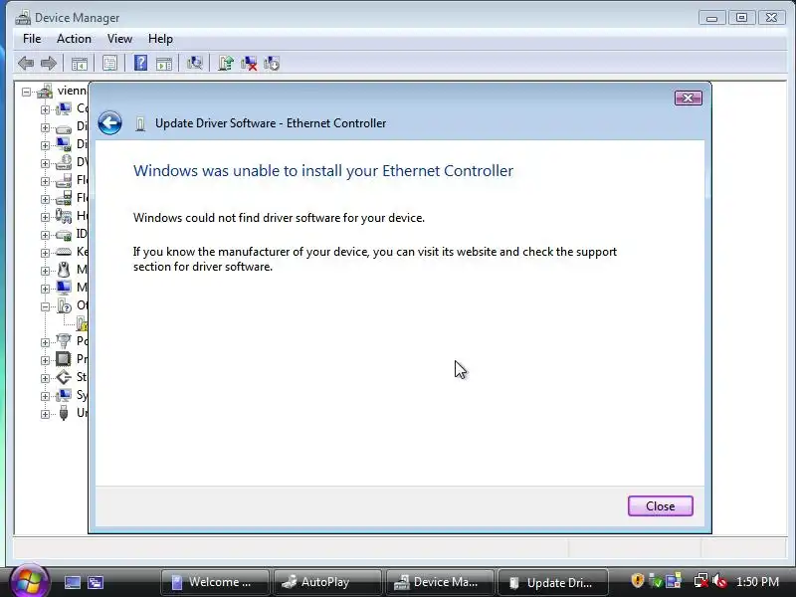Click the Windows Start orb
This screenshot has width=796, height=597.
pyautogui.click(x=29, y=580)
